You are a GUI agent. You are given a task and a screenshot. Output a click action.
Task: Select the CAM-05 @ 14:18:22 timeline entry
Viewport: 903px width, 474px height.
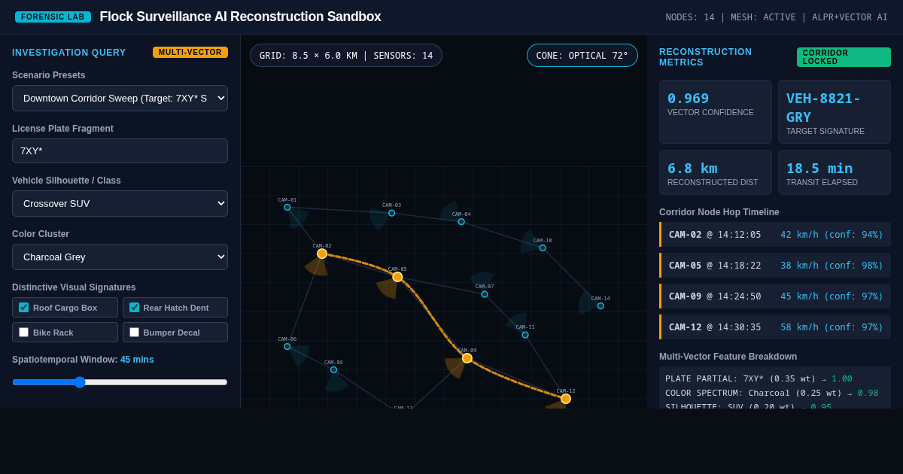click(x=775, y=265)
